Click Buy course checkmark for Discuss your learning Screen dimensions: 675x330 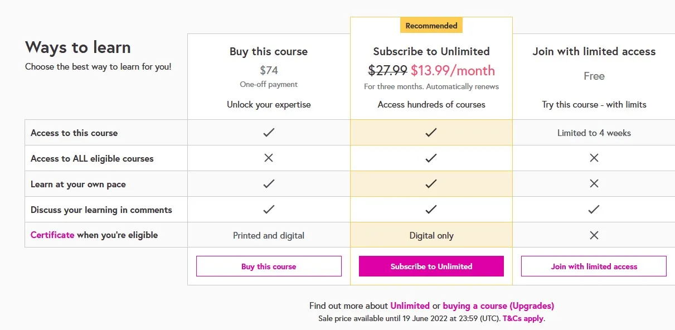click(x=269, y=210)
